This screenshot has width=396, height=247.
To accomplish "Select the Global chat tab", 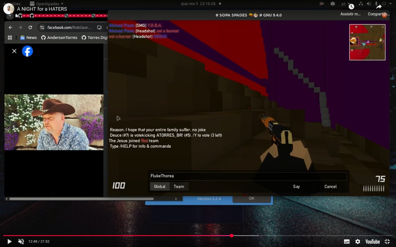I will [x=159, y=187].
